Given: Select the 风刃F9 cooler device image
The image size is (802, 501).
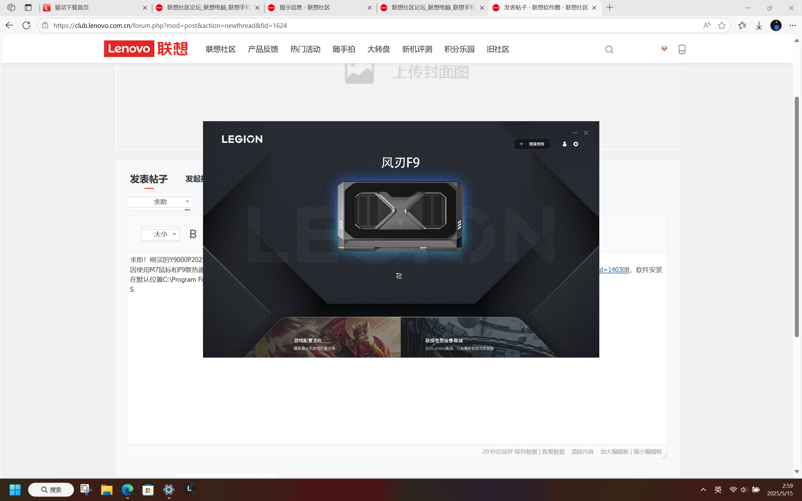Looking at the screenshot, I should pos(400,216).
